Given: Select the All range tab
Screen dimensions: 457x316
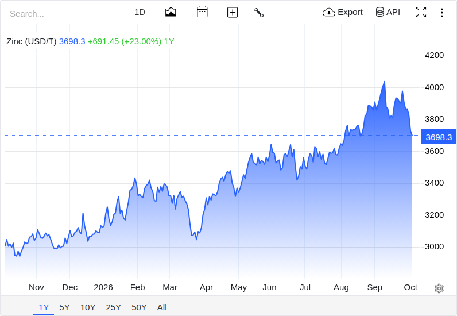Looking at the screenshot, I should [162, 307].
